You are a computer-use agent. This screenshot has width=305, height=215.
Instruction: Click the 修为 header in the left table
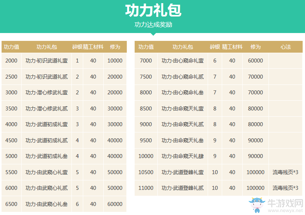point(115,47)
